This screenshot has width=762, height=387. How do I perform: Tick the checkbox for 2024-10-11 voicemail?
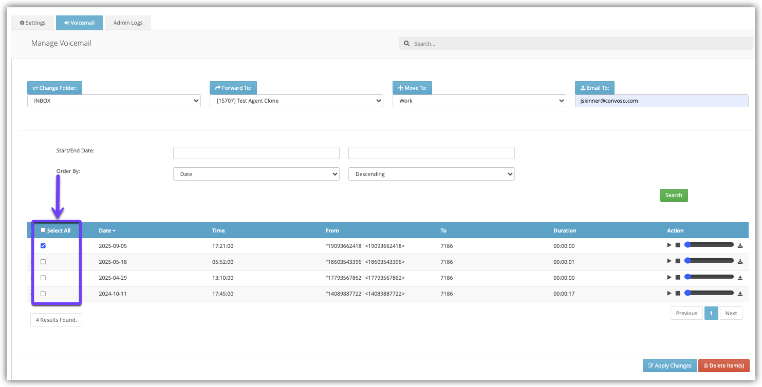point(43,294)
